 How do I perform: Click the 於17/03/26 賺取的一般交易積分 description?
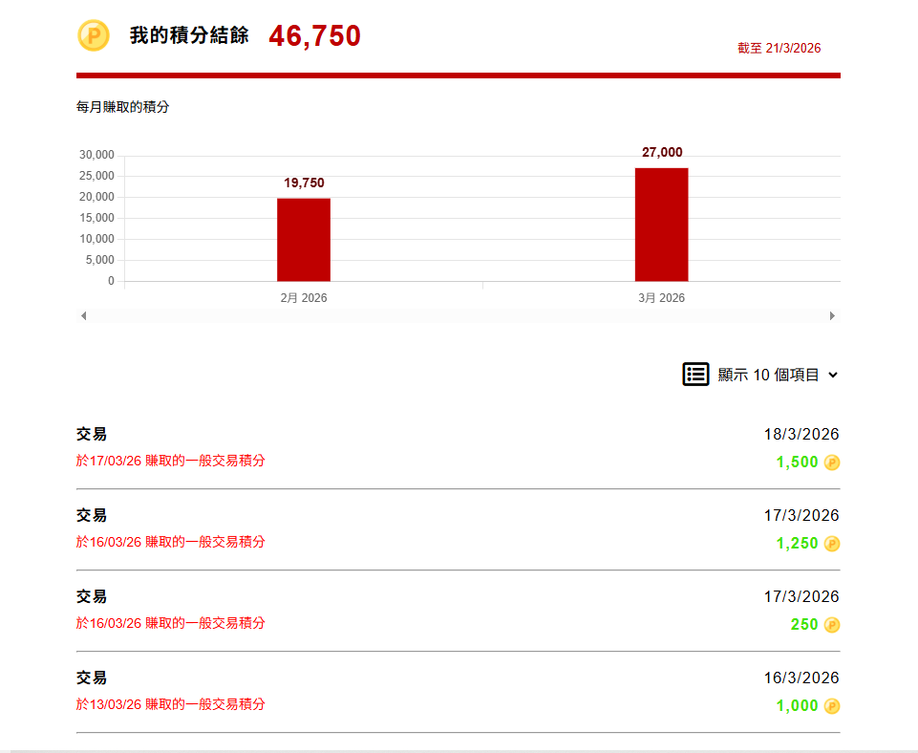[x=170, y=461]
